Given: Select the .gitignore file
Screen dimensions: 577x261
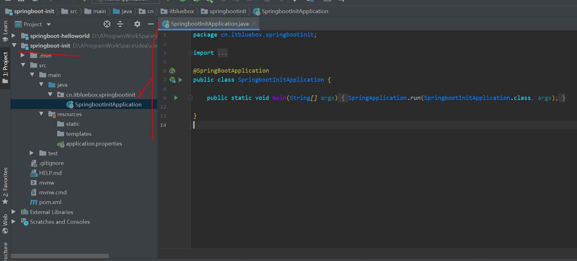Looking at the screenshot, I should pos(51,163).
